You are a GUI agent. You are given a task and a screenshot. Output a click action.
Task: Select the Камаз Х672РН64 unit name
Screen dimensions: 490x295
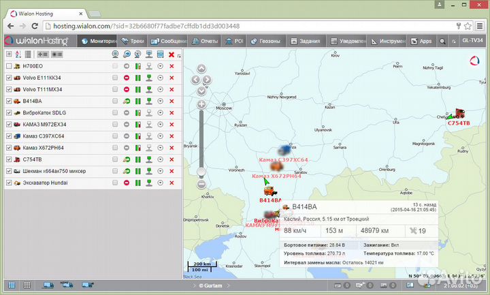pyautogui.click(x=43, y=147)
